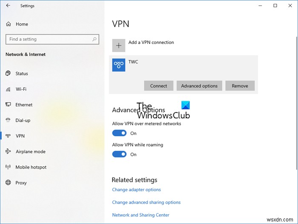Click the Network & Internet heading

[26, 55]
